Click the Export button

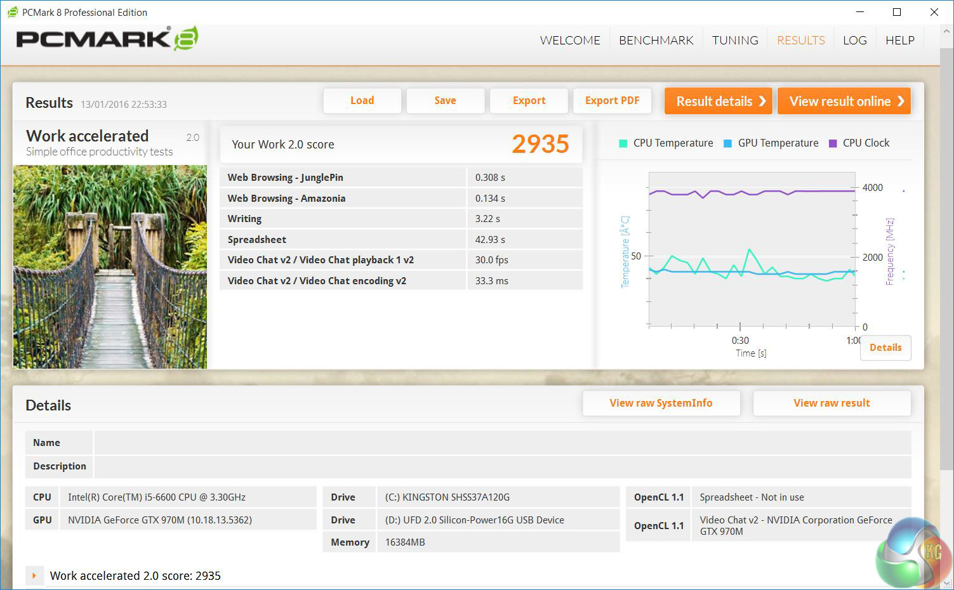[x=529, y=100]
